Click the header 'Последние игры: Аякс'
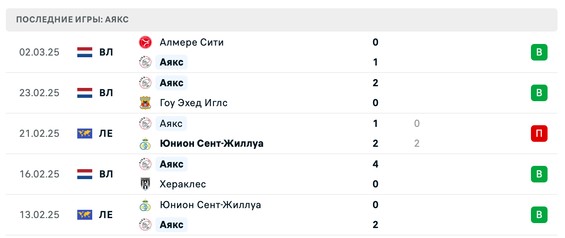Viewport: 565px width, 238px height. coord(73,20)
